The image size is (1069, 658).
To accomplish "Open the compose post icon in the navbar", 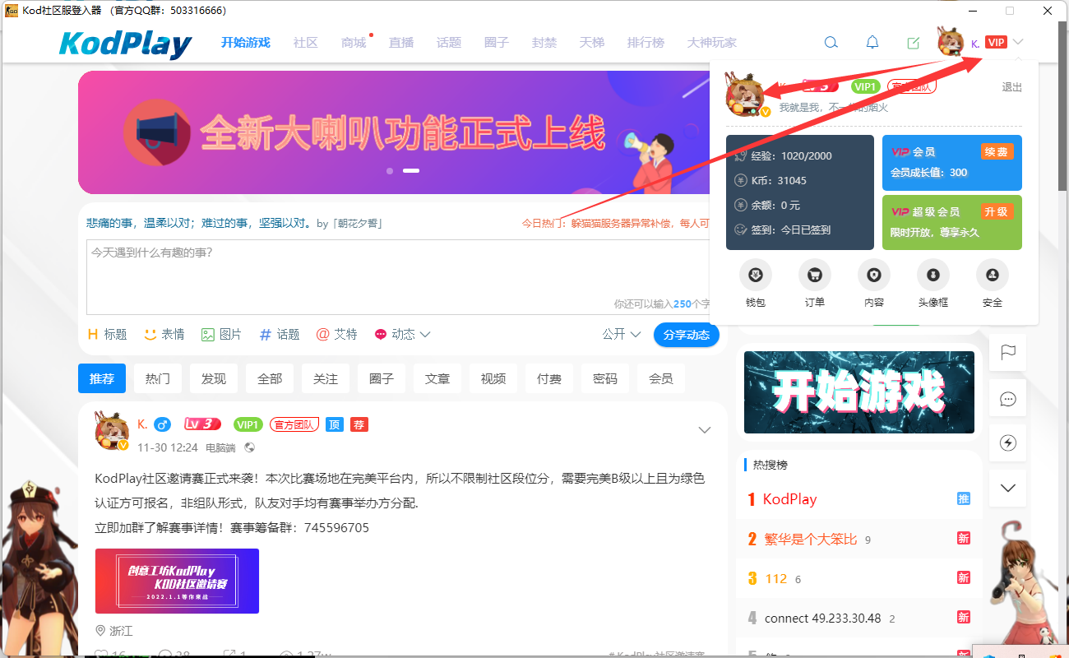I will (913, 42).
